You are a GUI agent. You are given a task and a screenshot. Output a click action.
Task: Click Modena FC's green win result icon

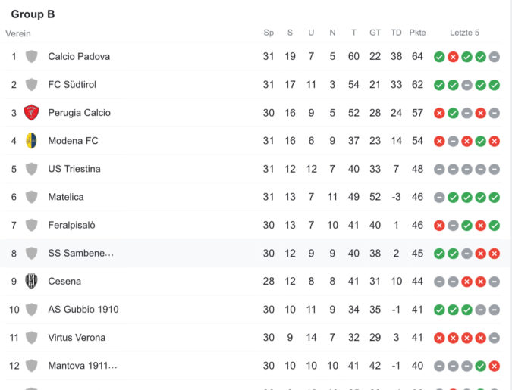point(480,141)
